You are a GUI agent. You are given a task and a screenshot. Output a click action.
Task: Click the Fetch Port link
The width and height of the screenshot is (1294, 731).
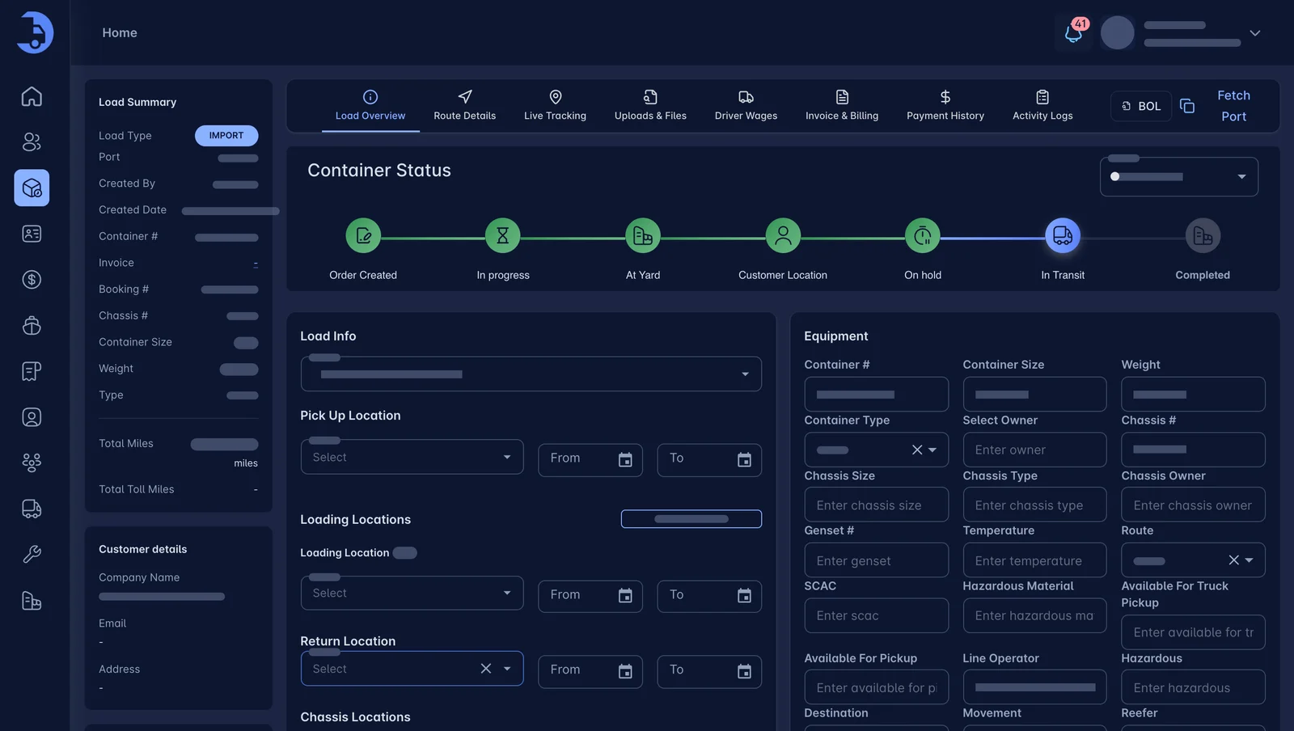(x=1234, y=106)
